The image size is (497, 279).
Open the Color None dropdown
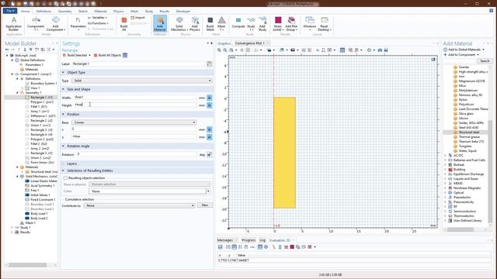149,191
